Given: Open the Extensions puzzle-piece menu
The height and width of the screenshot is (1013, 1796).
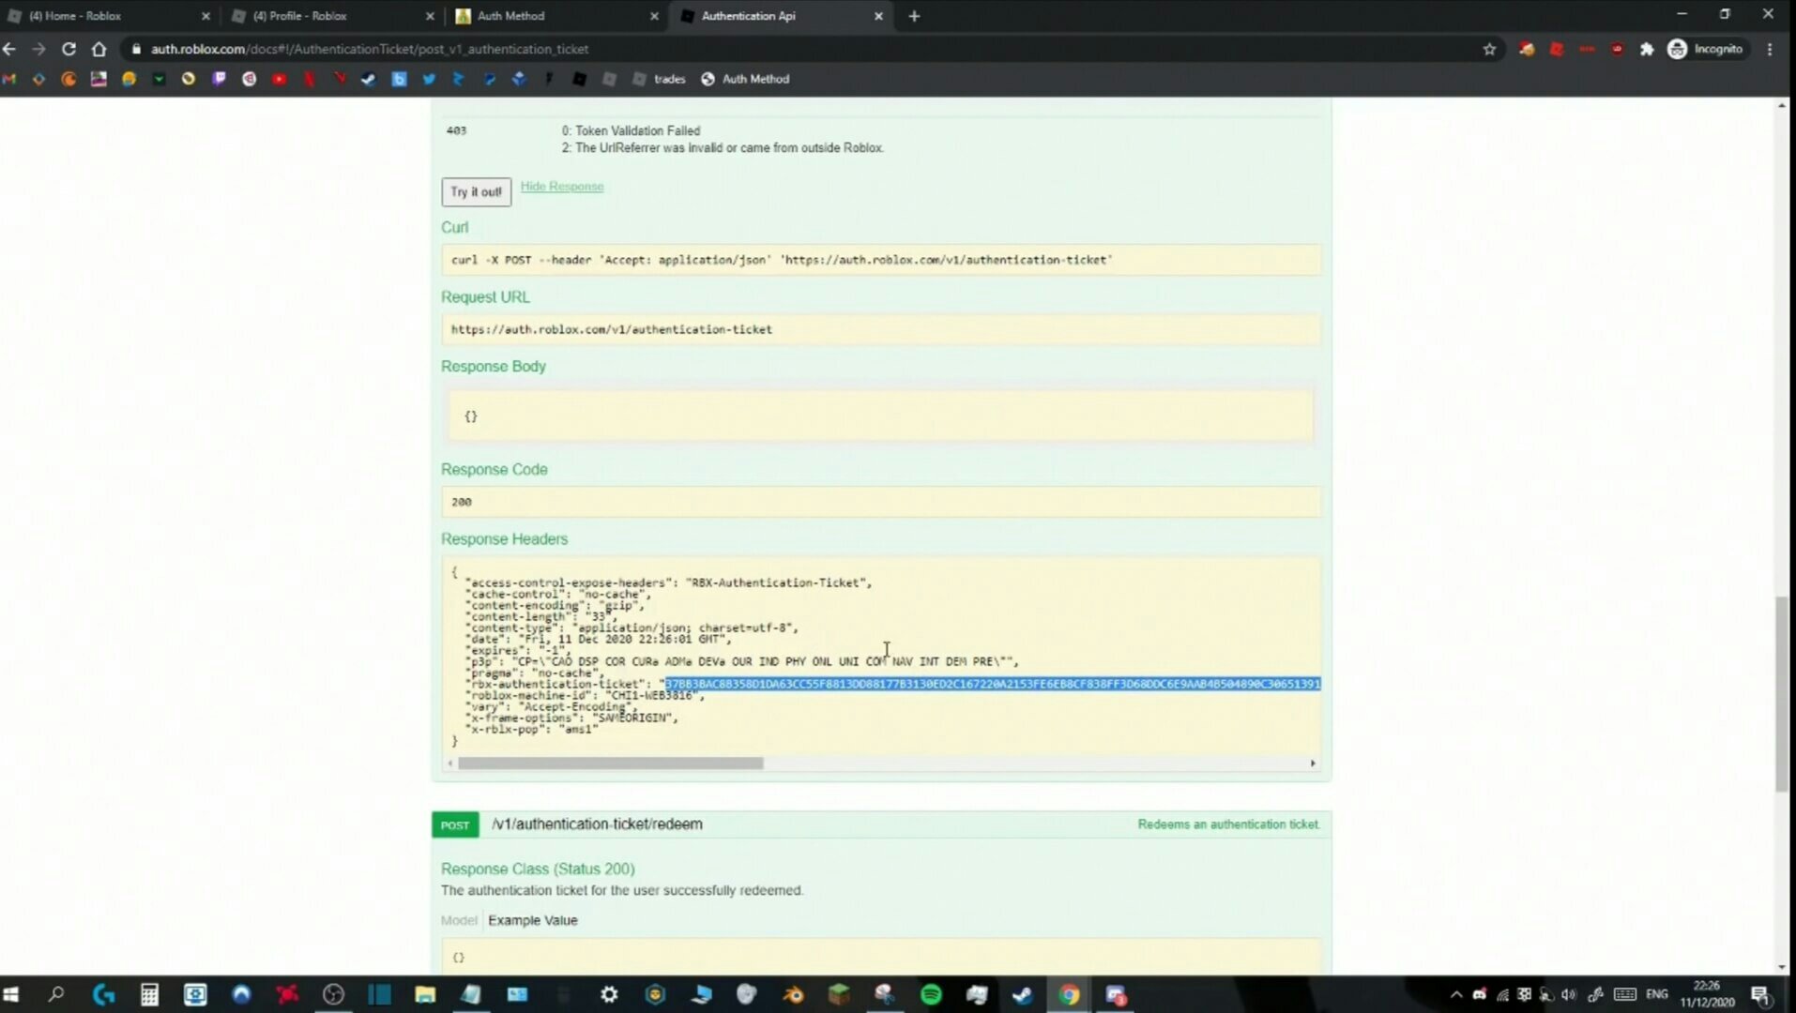Looking at the screenshot, I should point(1647,49).
